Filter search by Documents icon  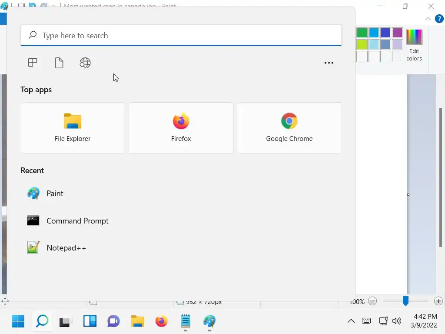coord(59,63)
